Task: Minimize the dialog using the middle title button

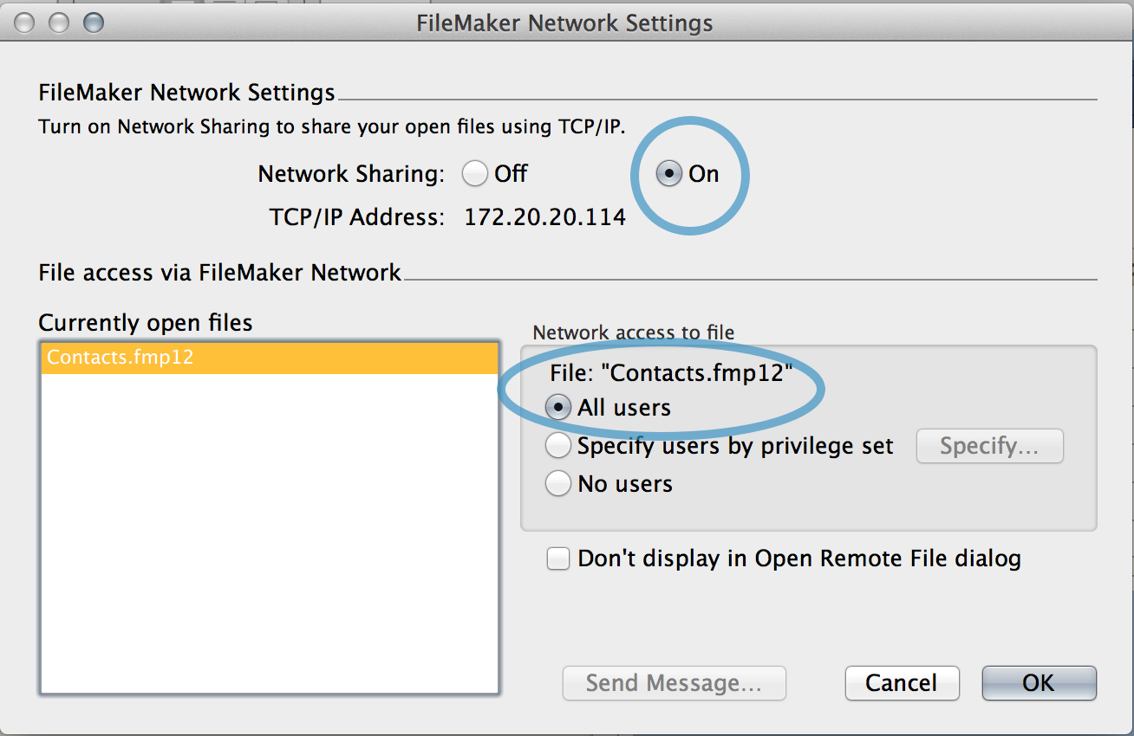Action: [x=59, y=23]
